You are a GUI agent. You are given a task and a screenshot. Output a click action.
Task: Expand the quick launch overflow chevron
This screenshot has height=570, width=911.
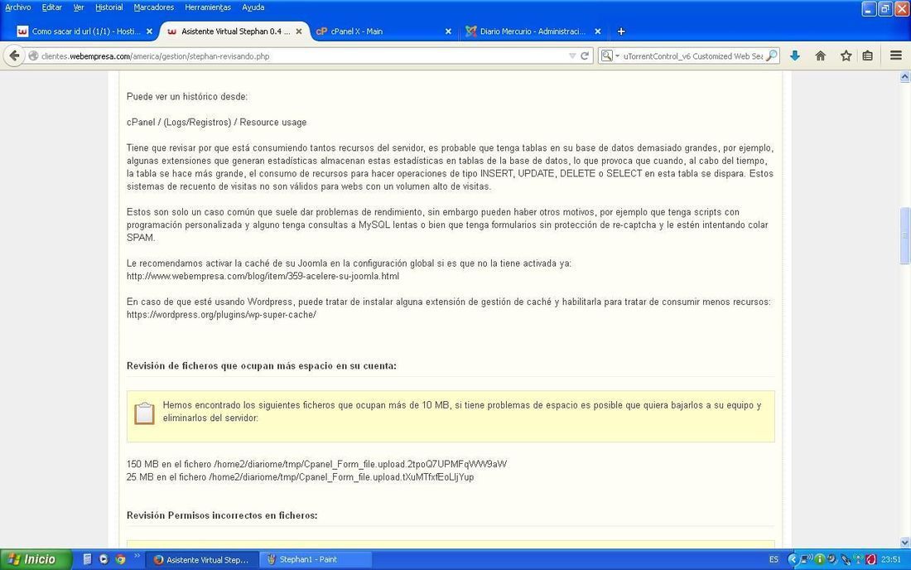137,557
